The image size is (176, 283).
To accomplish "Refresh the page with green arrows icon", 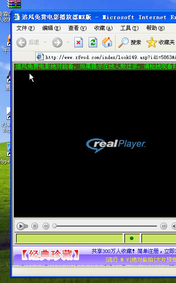I will pyautogui.click(x=93, y=42).
